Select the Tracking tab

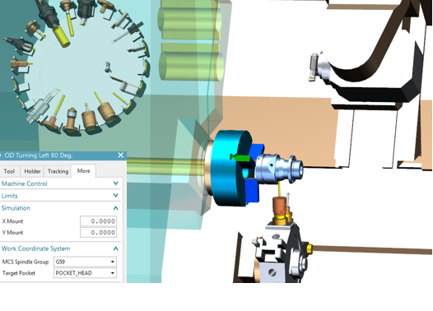(x=58, y=171)
